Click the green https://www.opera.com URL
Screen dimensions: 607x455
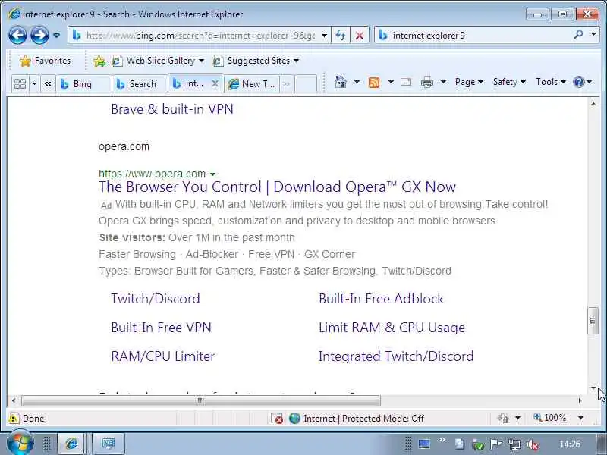pyautogui.click(x=153, y=174)
